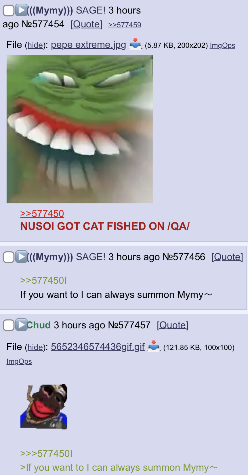Download 5652346574436gif.gif via download icon
248x475 pixels.
[x=154, y=346]
